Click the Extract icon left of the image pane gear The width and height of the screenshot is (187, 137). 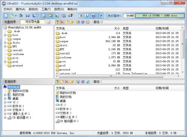[x=78, y=22]
